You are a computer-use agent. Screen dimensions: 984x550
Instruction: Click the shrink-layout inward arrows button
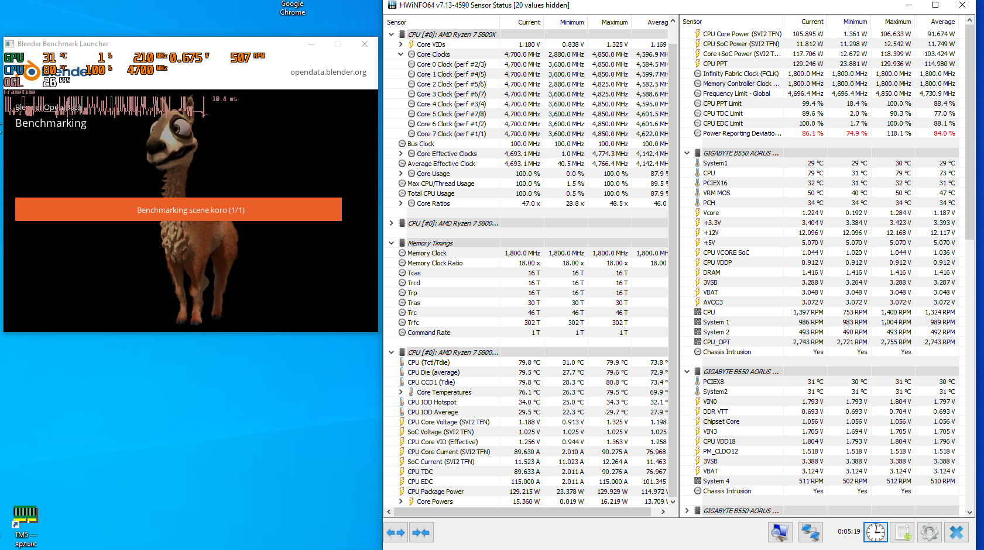(x=421, y=532)
